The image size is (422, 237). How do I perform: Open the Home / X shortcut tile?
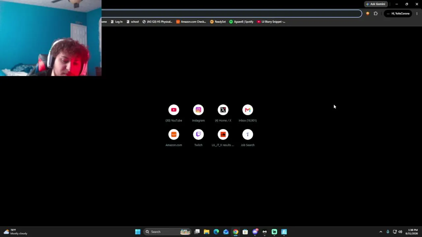coord(223,113)
